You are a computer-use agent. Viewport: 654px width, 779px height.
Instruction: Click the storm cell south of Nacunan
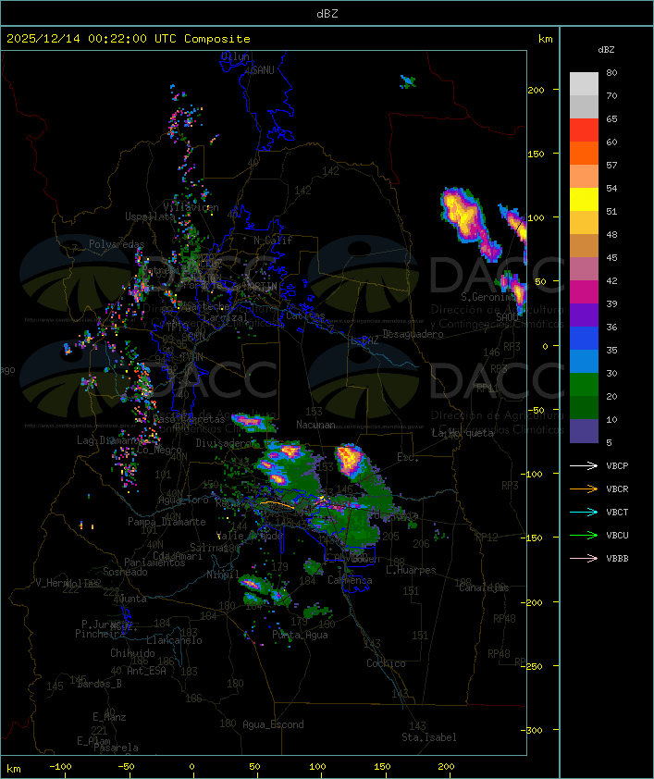pyautogui.click(x=351, y=461)
